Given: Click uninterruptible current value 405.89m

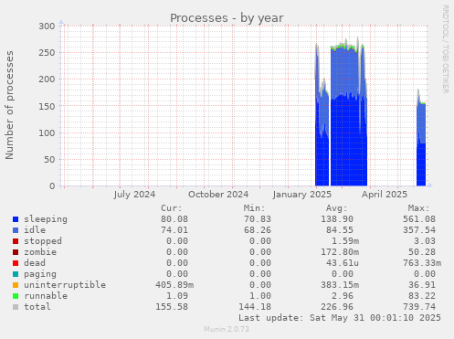Looking at the screenshot, I should click(174, 285).
